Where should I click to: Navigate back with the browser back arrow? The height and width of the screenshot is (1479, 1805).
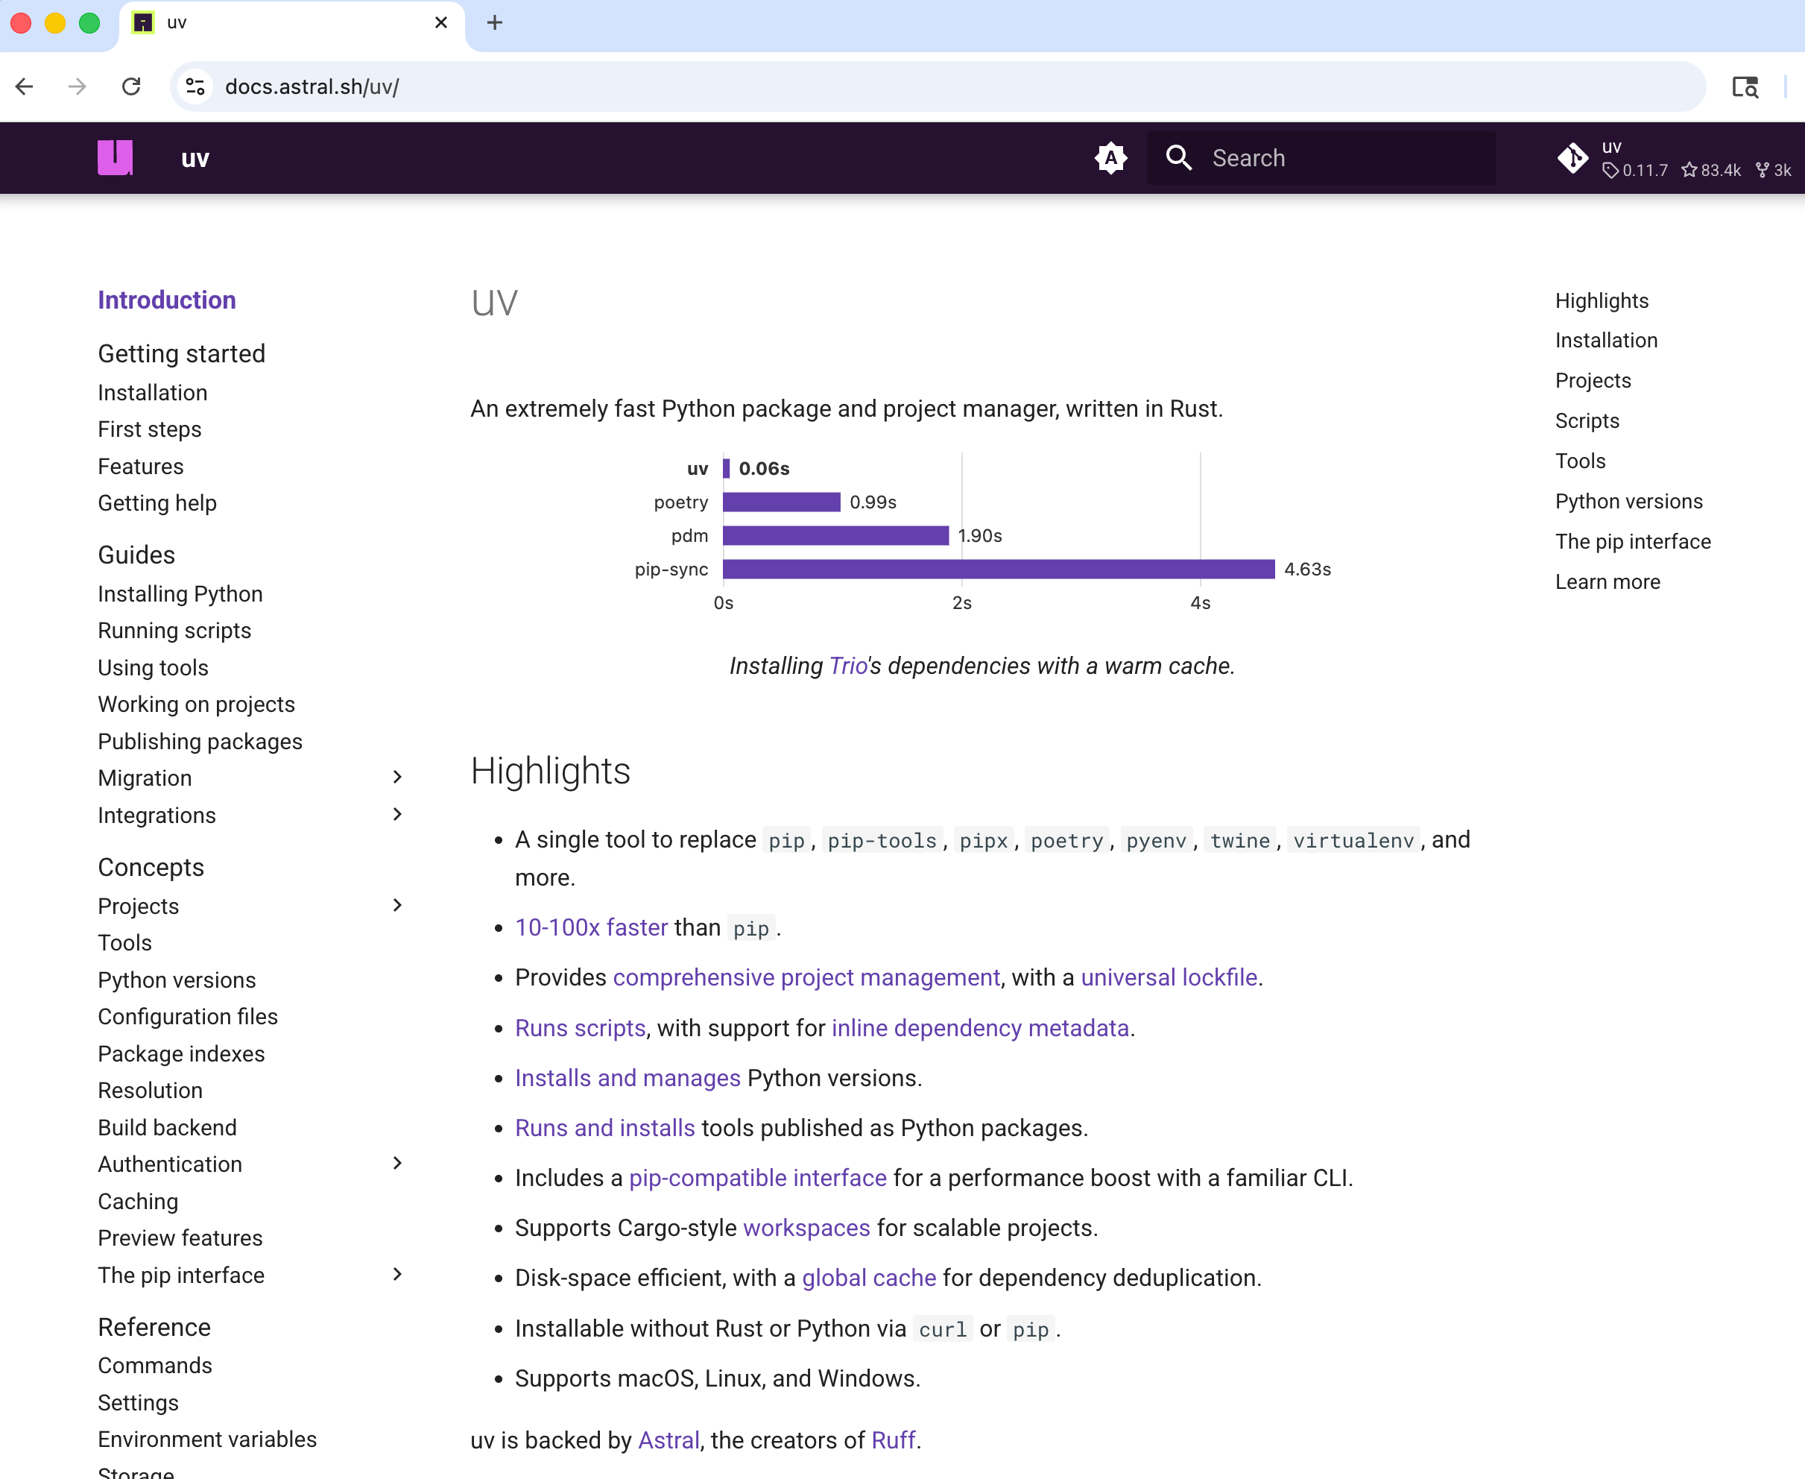(x=24, y=86)
